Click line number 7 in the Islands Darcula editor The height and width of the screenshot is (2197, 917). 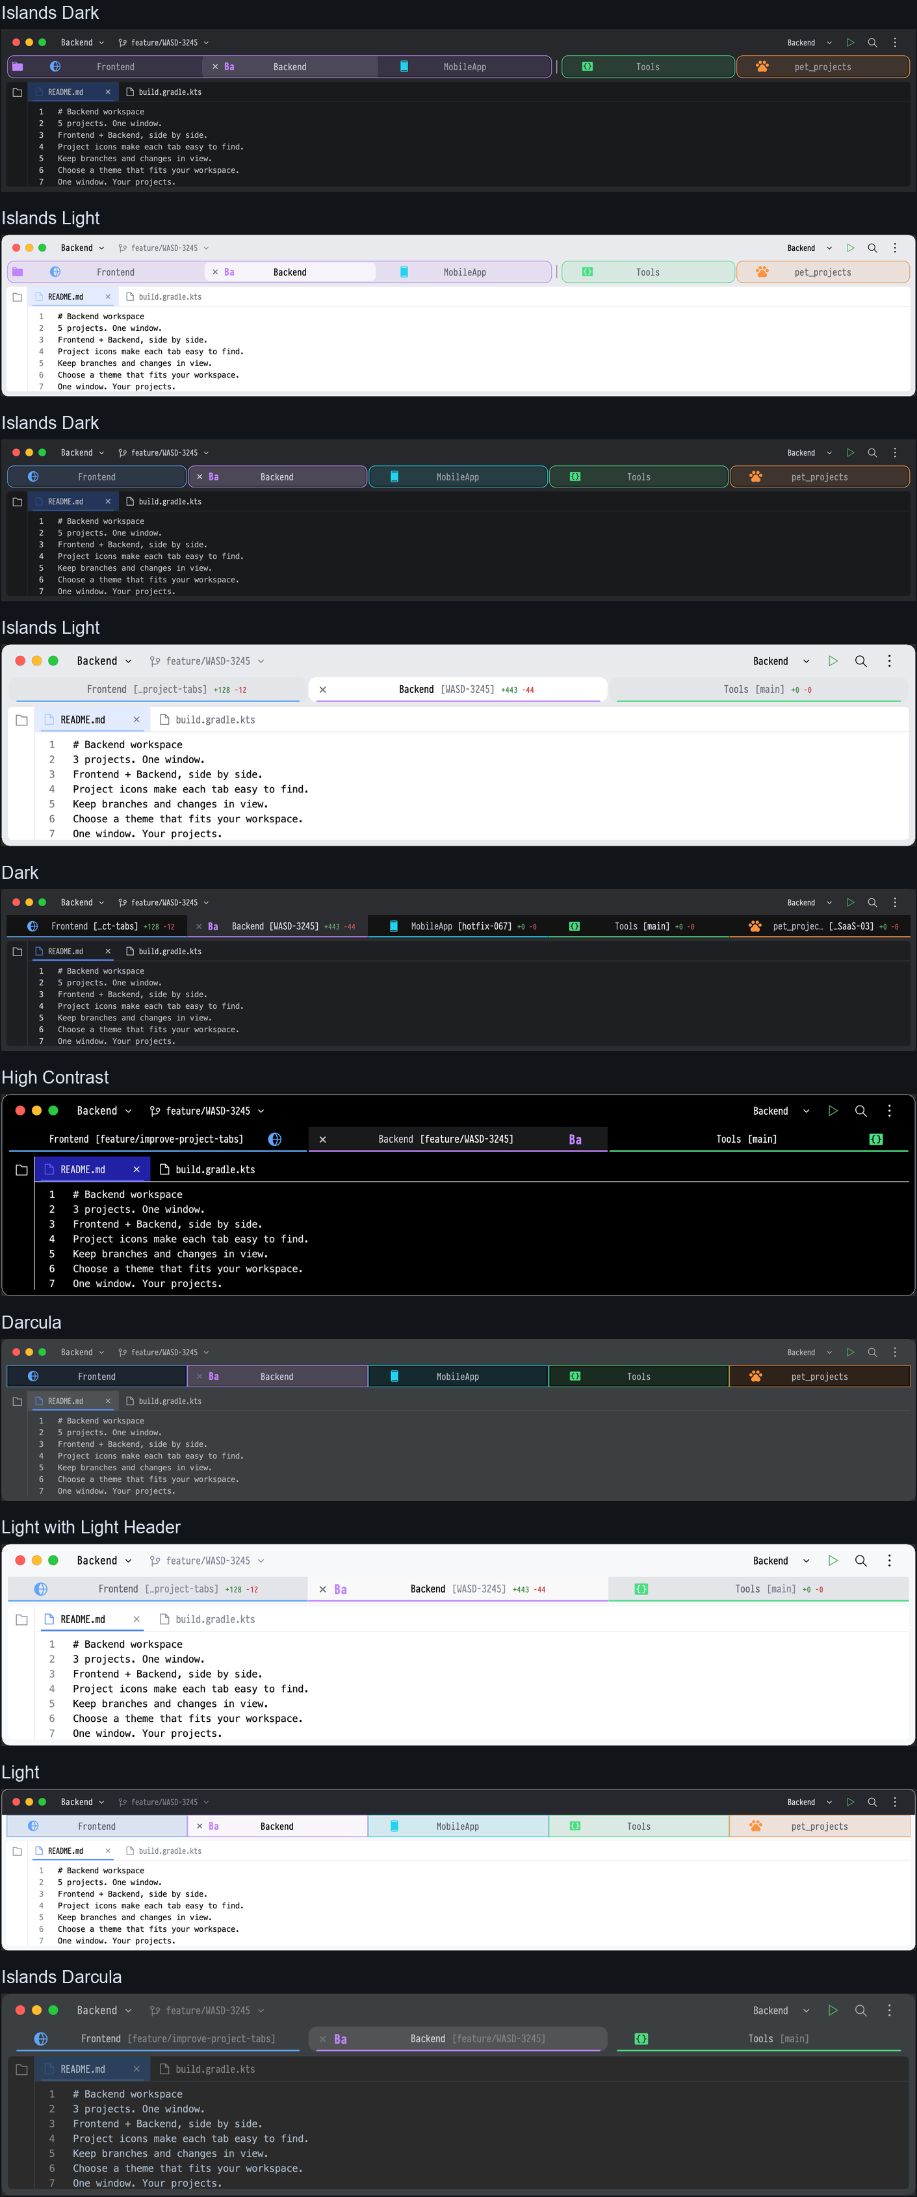click(x=51, y=2183)
